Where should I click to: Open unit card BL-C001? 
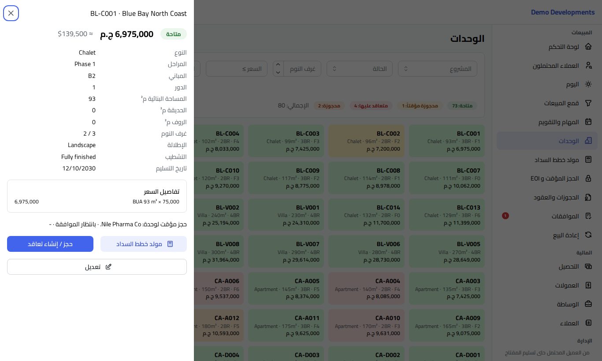coord(447,141)
